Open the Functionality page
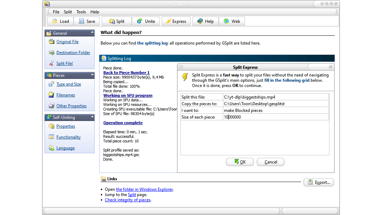The image size is (382, 215). click(68, 137)
